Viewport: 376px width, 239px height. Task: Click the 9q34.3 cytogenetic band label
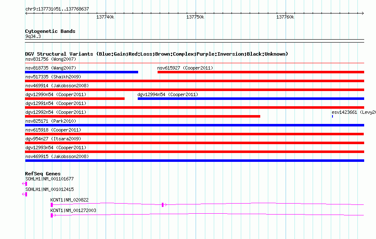click(33, 36)
